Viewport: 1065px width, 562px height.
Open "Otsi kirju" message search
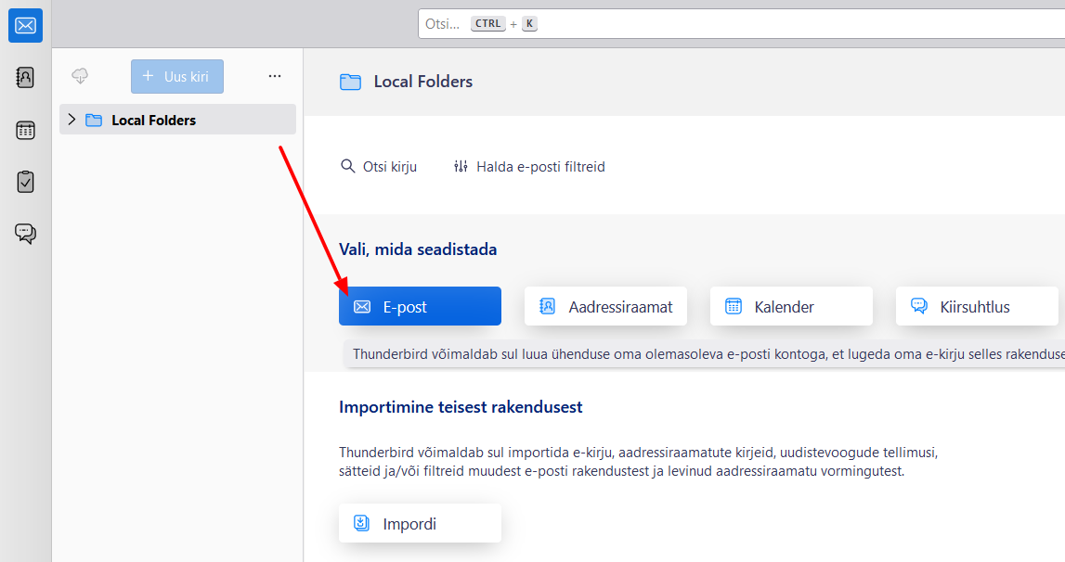379,167
